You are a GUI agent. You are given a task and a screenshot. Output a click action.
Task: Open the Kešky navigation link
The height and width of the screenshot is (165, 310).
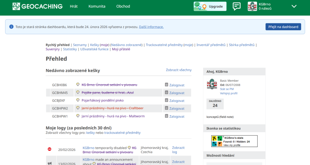pos(94,45)
